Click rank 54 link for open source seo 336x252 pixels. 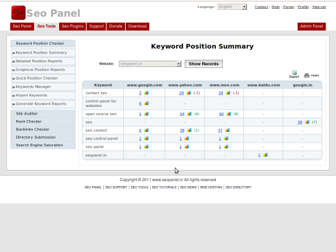pyautogui.click(x=182, y=114)
